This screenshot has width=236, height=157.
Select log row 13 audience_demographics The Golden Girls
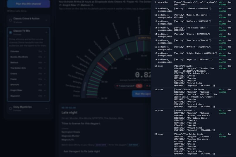(x=193, y=29)
